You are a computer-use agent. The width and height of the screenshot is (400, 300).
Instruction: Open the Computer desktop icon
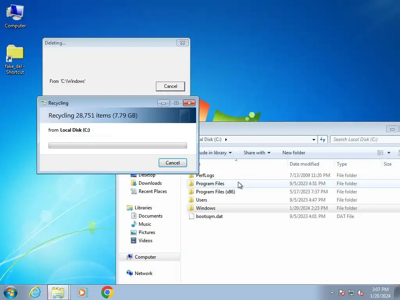tap(15, 16)
